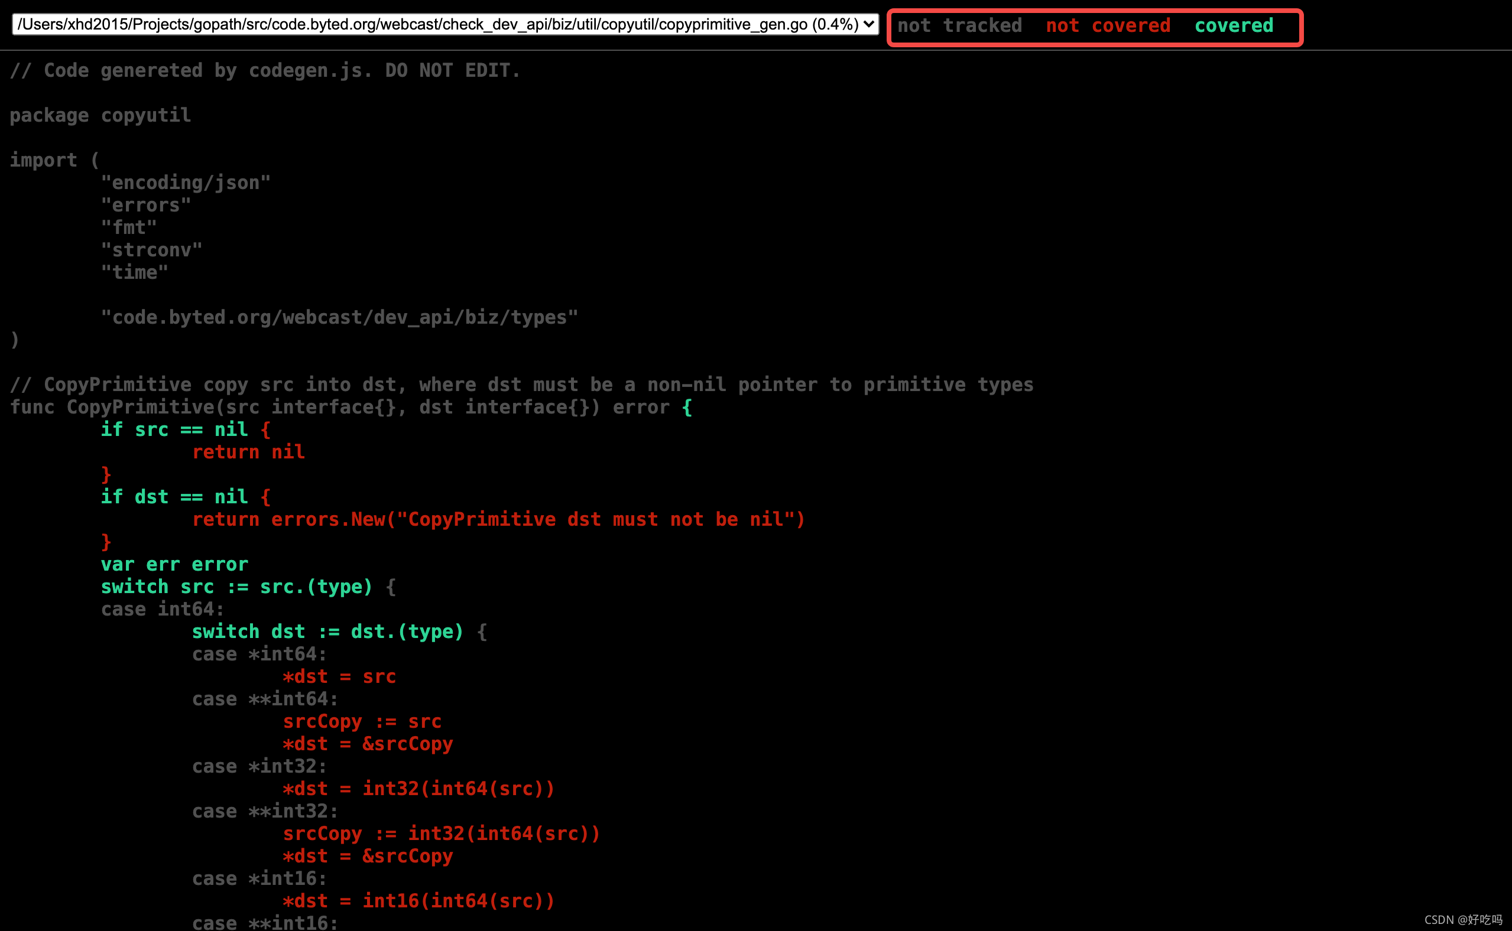Click the CopyPrimitive doc comment line
The width and height of the screenshot is (1512, 931).
coord(521,385)
